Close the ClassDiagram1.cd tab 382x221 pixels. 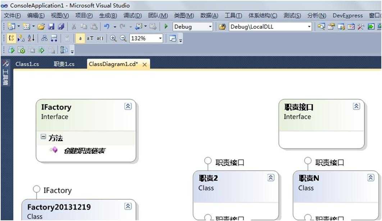145,64
